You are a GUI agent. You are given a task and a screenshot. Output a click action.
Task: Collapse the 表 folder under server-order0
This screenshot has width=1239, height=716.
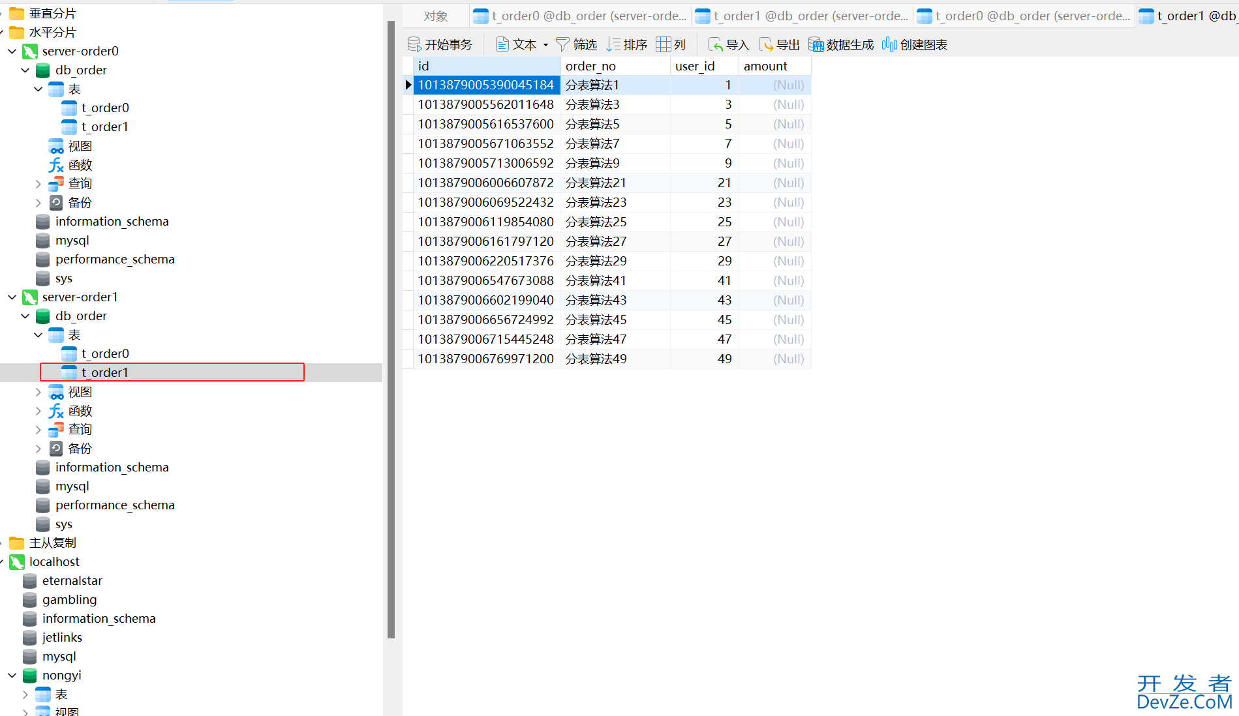point(38,89)
